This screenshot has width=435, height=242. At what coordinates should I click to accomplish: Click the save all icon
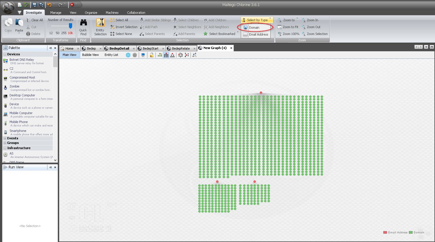click(41, 5)
